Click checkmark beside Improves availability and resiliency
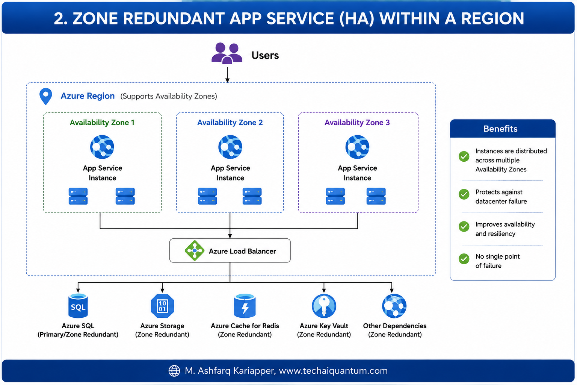This screenshot has height=385, width=577. pyautogui.click(x=464, y=226)
